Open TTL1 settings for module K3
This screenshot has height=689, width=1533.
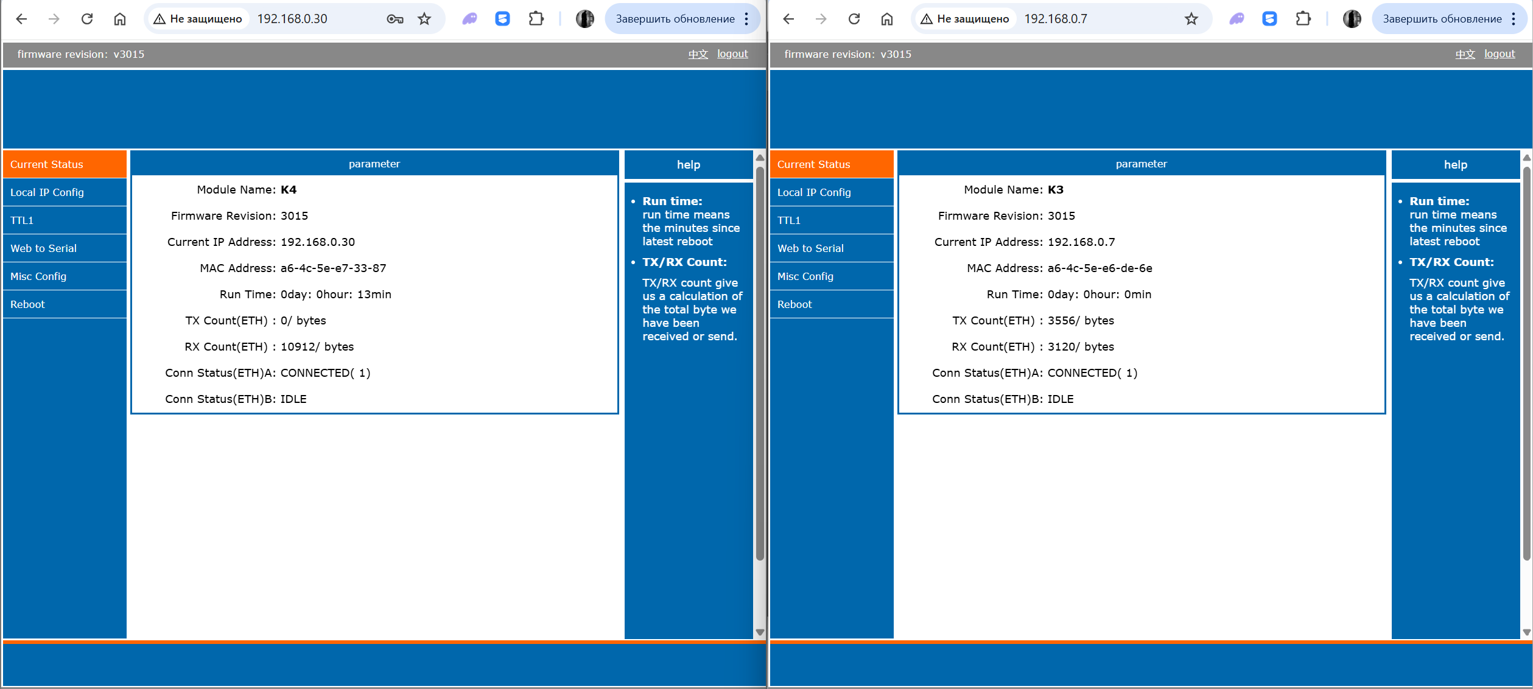(789, 220)
